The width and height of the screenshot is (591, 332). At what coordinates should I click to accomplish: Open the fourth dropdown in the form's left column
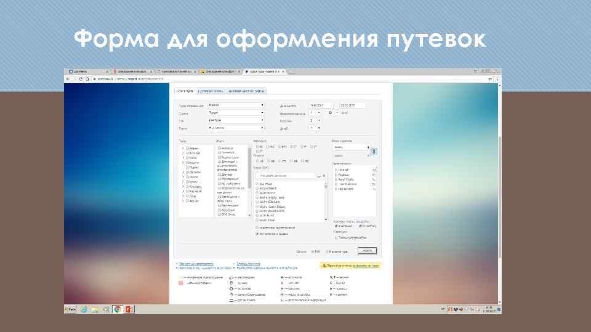(236, 128)
